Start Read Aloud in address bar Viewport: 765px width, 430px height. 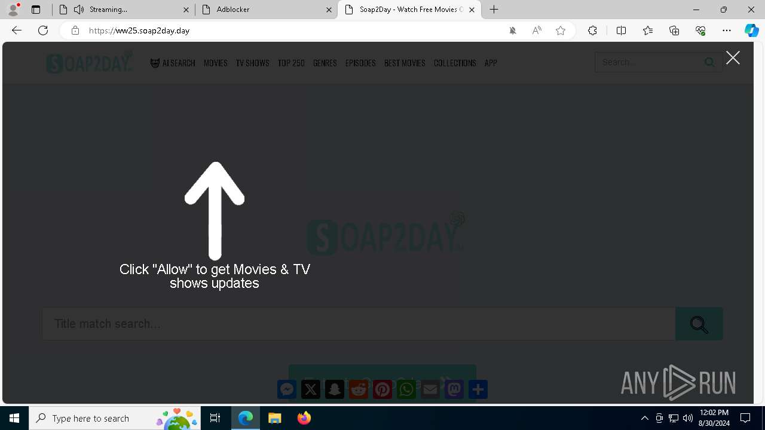point(537,30)
